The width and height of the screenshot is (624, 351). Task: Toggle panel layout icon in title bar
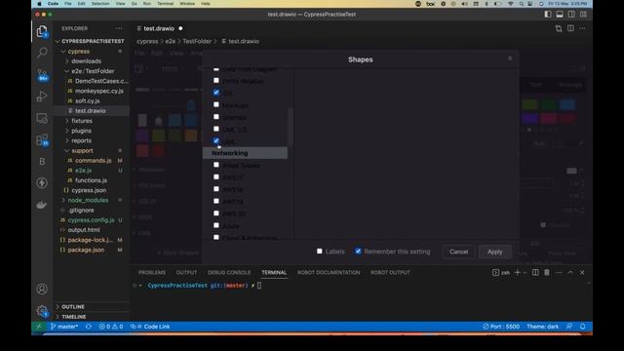(x=560, y=15)
